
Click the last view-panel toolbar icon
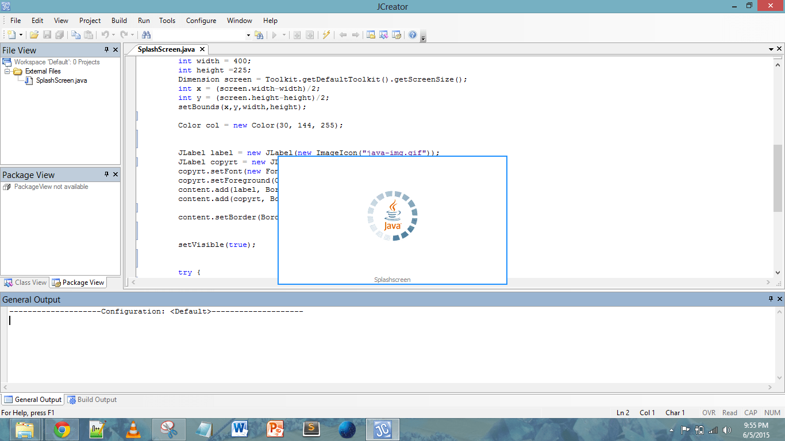[x=397, y=35]
